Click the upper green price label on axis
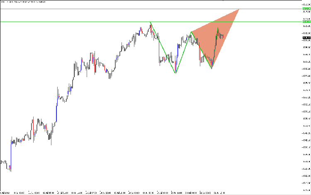 [306, 9]
